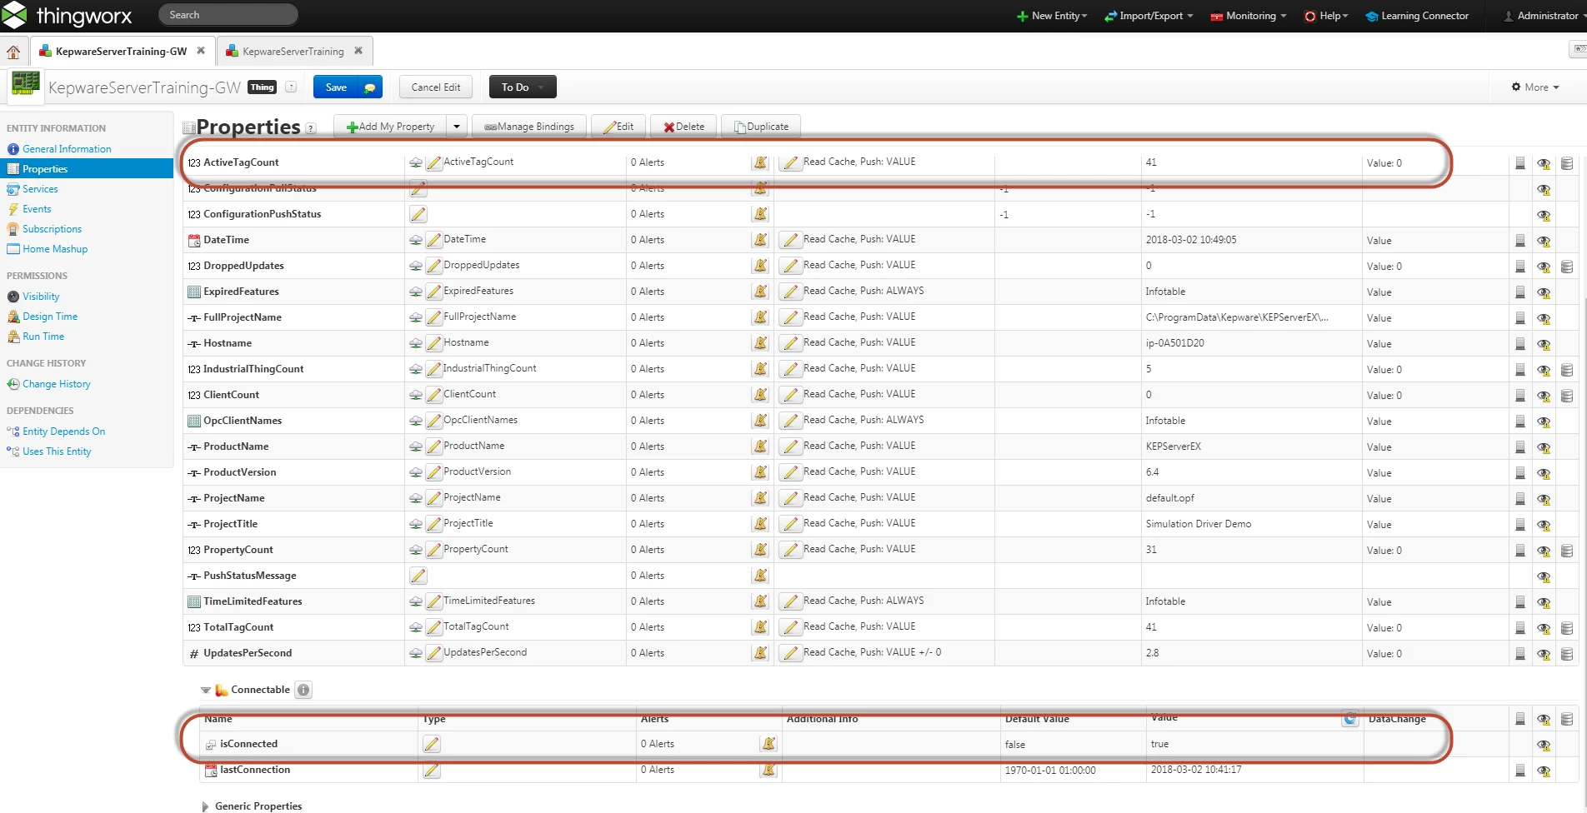Click the Connectable info icon
This screenshot has width=1587, height=813.
click(x=303, y=690)
